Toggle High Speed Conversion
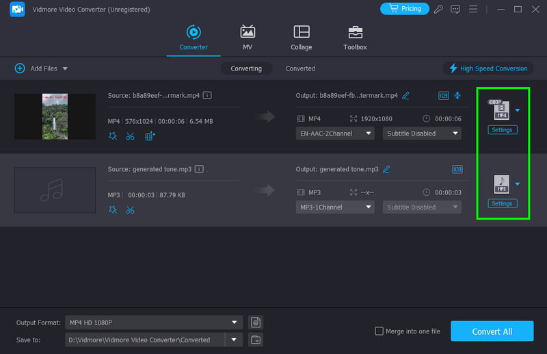Image resolution: width=547 pixels, height=354 pixels. click(488, 68)
